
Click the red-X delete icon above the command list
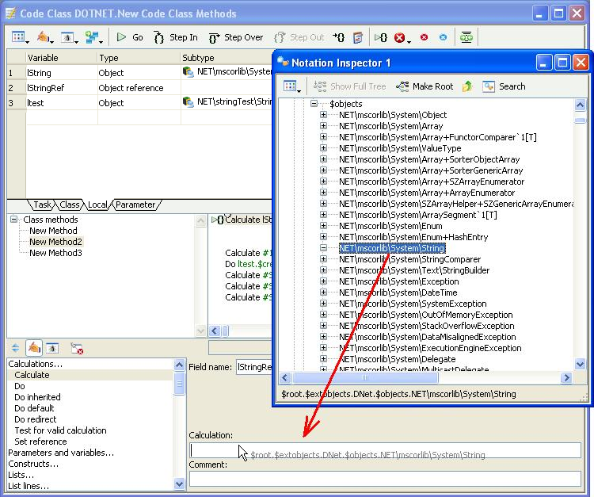click(x=77, y=348)
